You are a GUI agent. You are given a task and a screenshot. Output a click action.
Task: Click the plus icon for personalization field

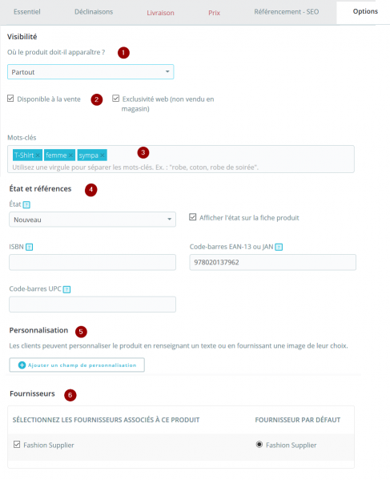tap(22, 365)
